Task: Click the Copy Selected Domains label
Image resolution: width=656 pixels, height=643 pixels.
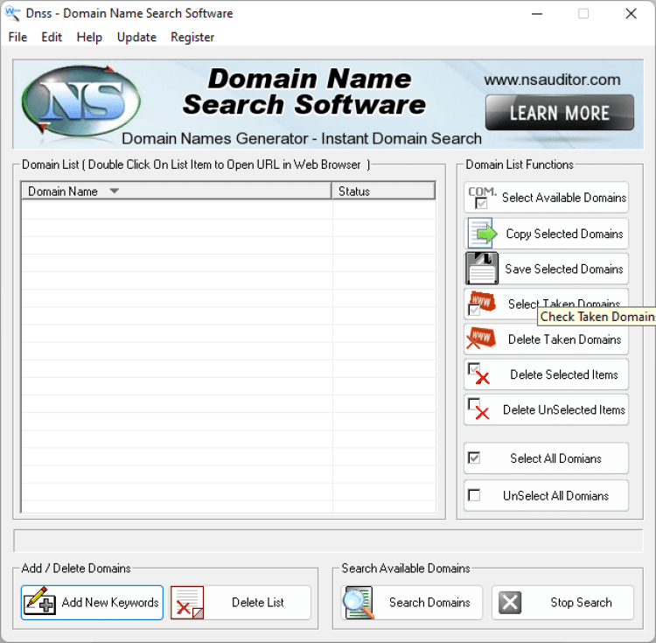Action: [x=564, y=234]
